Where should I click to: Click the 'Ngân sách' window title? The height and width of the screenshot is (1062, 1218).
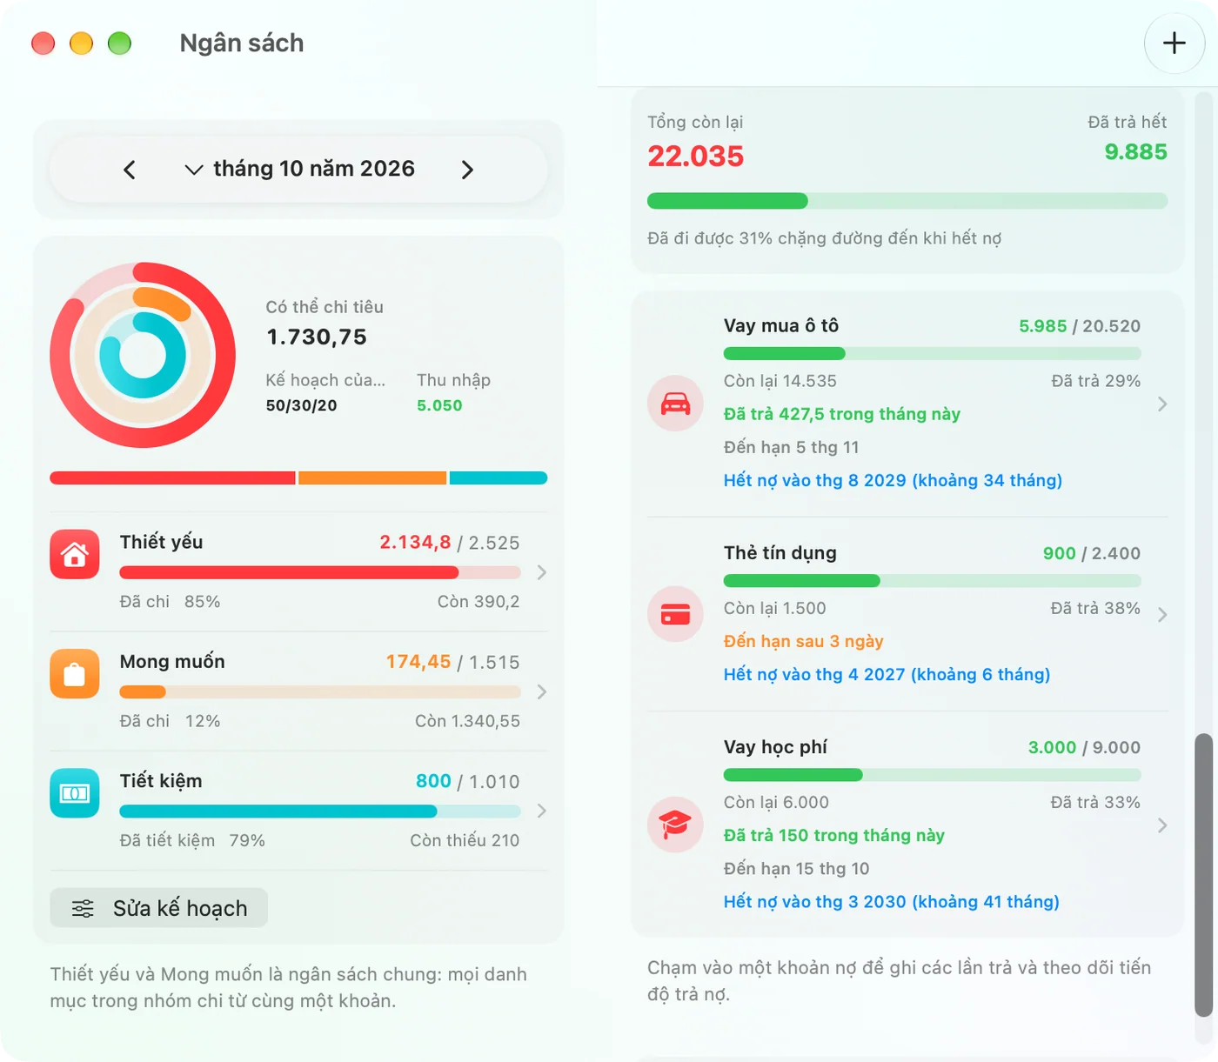pyautogui.click(x=242, y=43)
